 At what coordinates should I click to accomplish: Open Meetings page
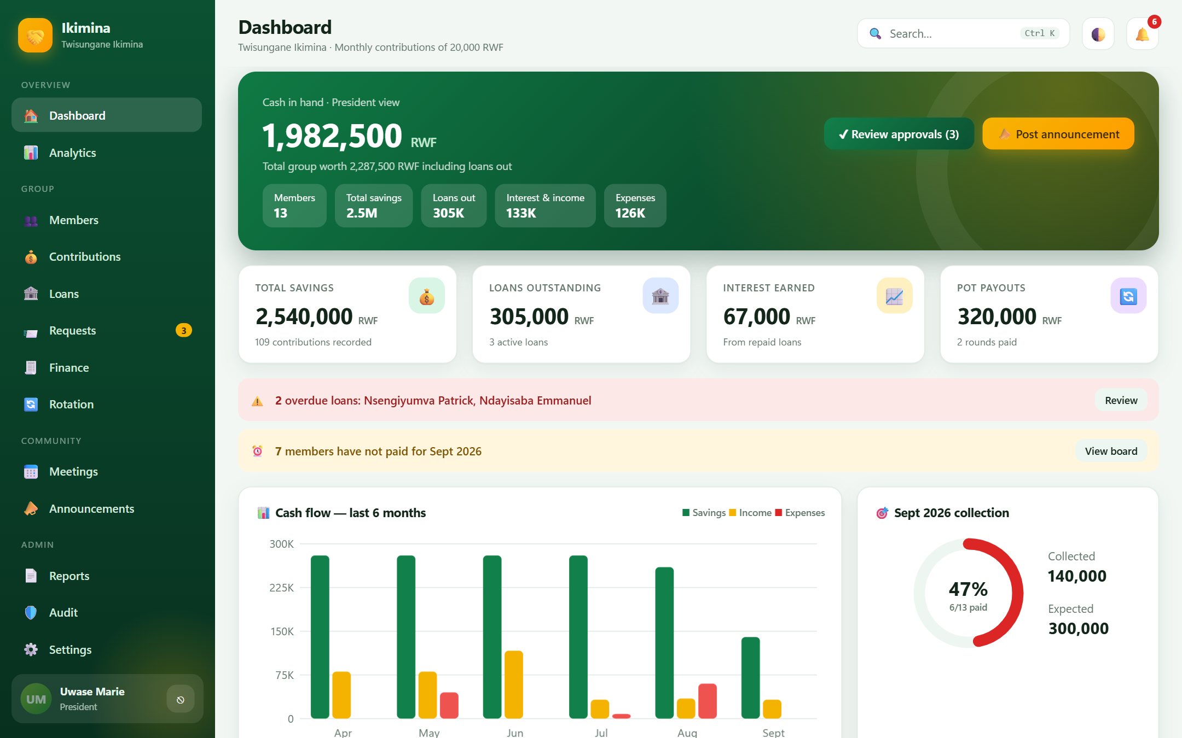tap(107, 471)
